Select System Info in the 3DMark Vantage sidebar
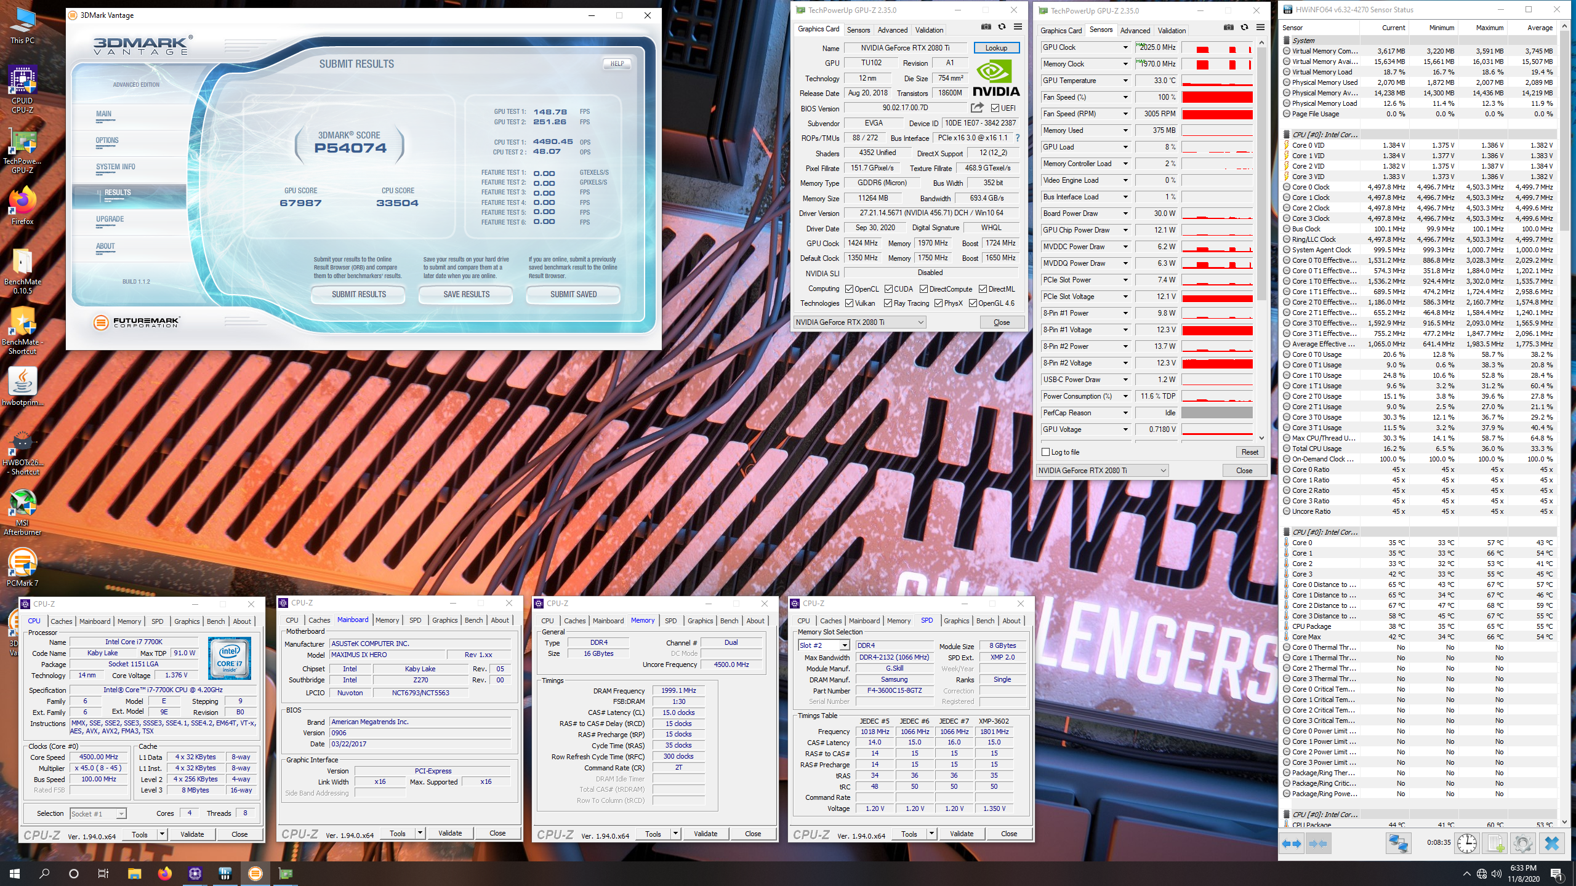The image size is (1576, 886). tap(115, 167)
